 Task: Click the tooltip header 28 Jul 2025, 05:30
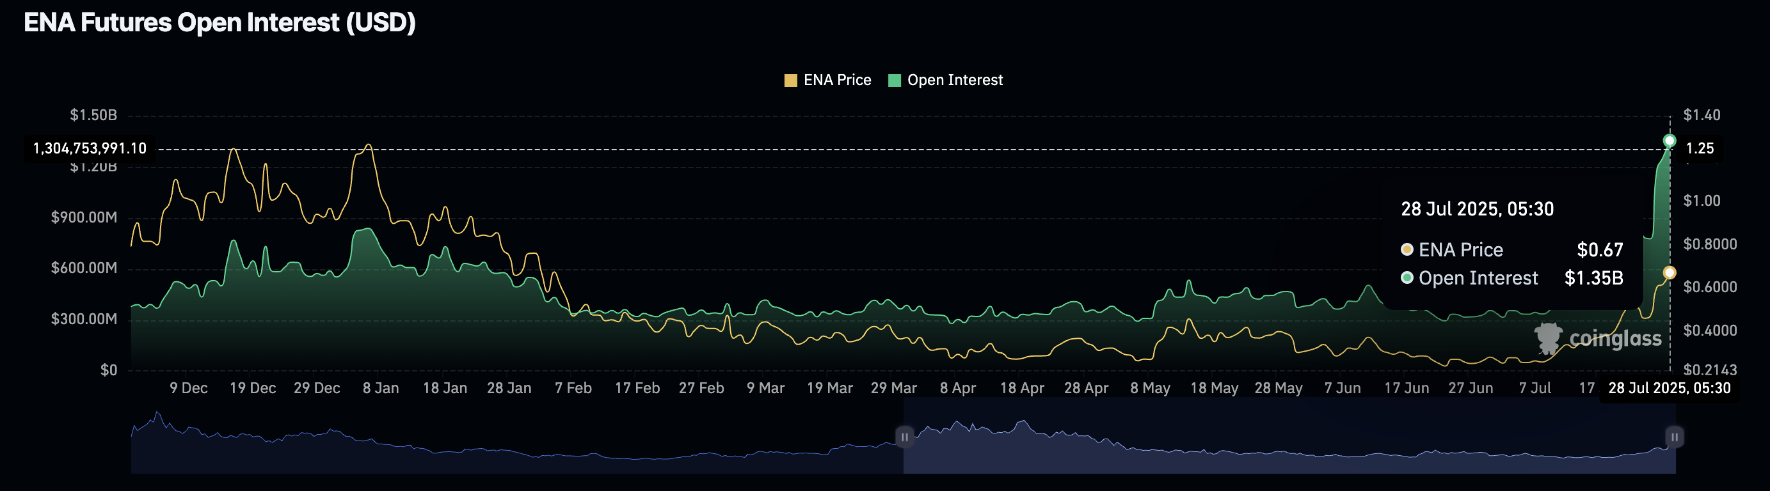1478,209
